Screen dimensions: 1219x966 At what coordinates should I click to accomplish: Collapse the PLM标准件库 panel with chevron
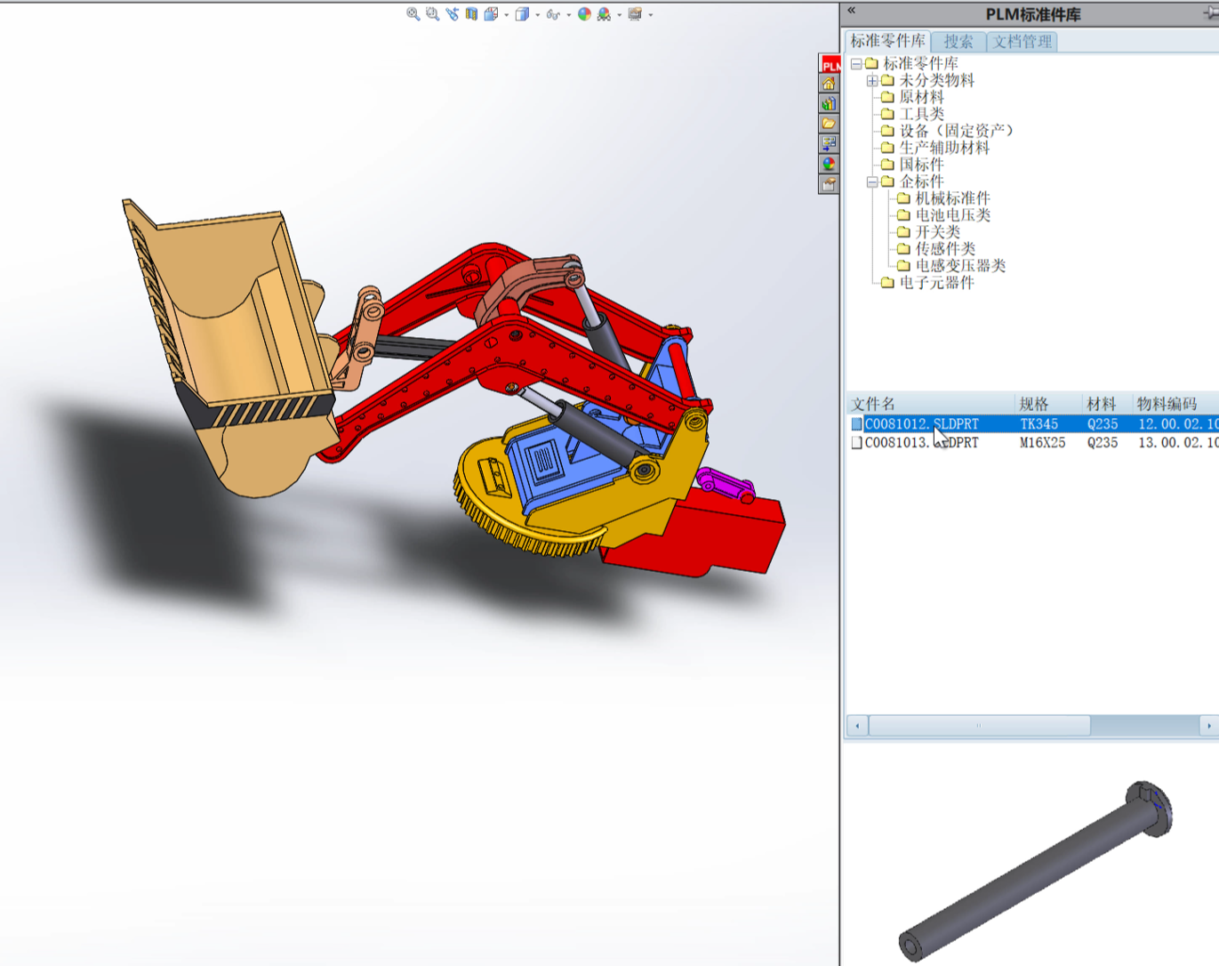click(x=851, y=11)
